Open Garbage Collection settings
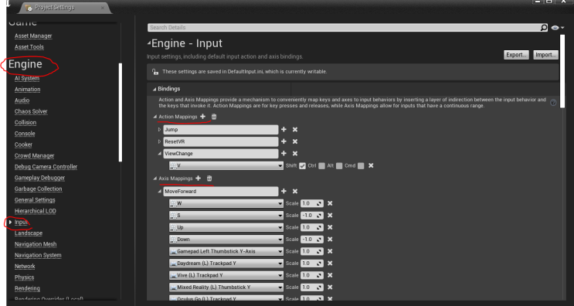The image size is (574, 306). (x=38, y=189)
